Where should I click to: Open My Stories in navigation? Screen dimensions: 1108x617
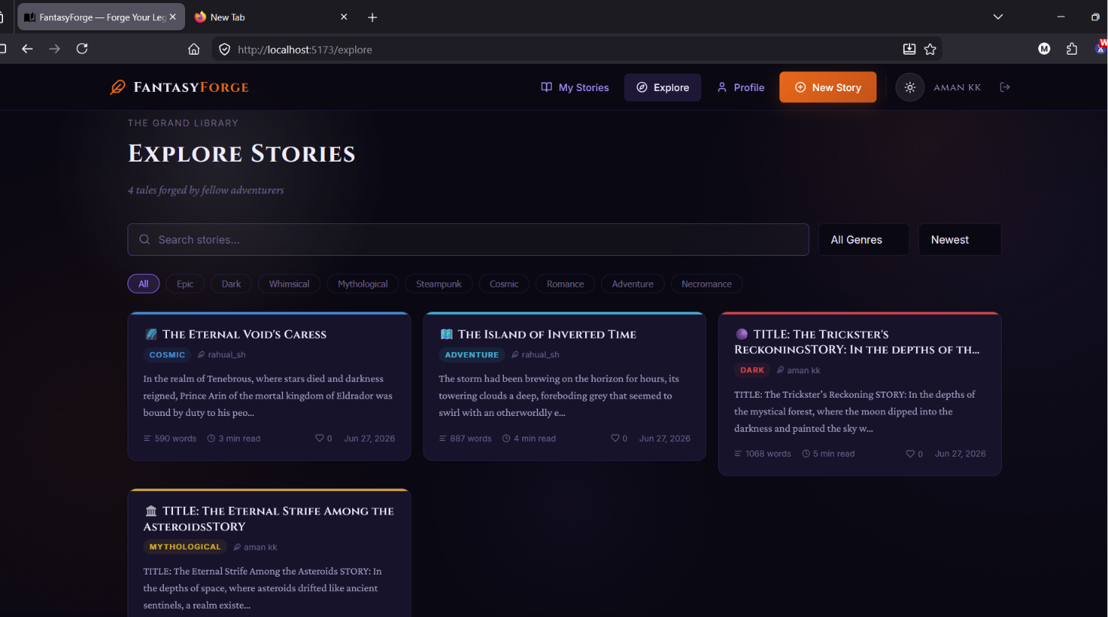coord(574,87)
